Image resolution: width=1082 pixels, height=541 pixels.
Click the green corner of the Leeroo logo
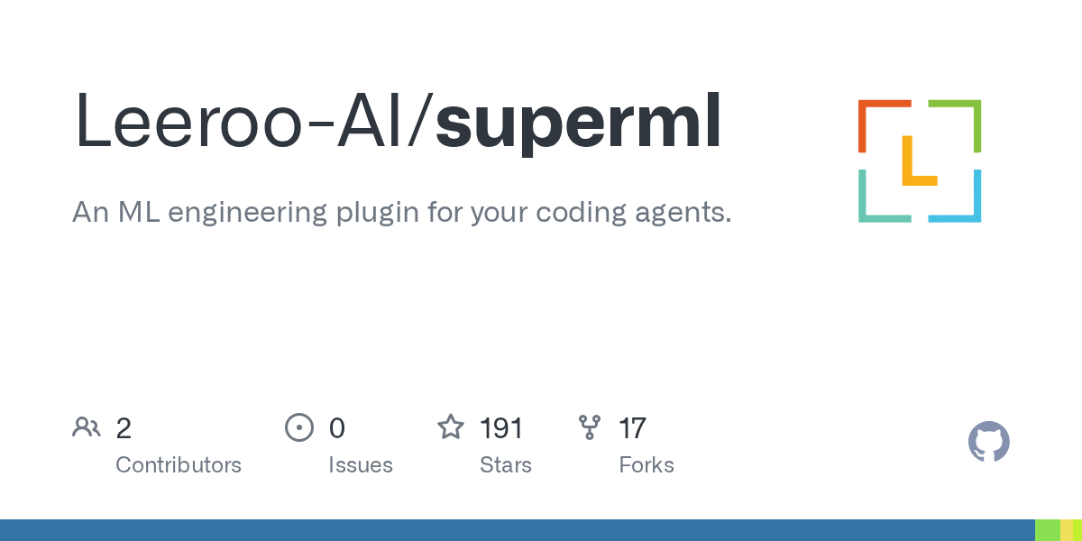[x=955, y=126]
